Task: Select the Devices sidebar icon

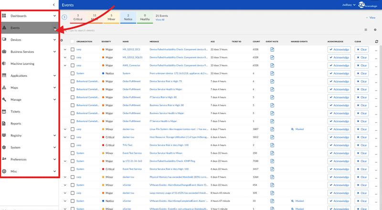Action: (4, 40)
